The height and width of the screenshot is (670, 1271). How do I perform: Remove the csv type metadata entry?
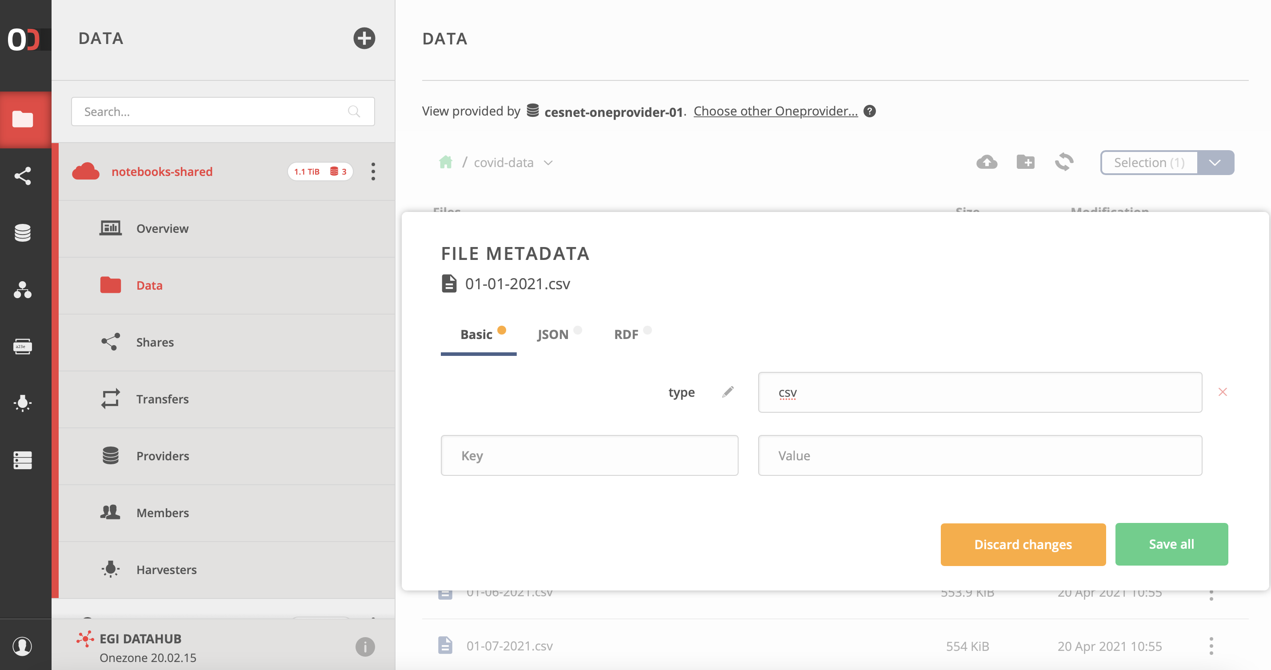[1223, 392]
